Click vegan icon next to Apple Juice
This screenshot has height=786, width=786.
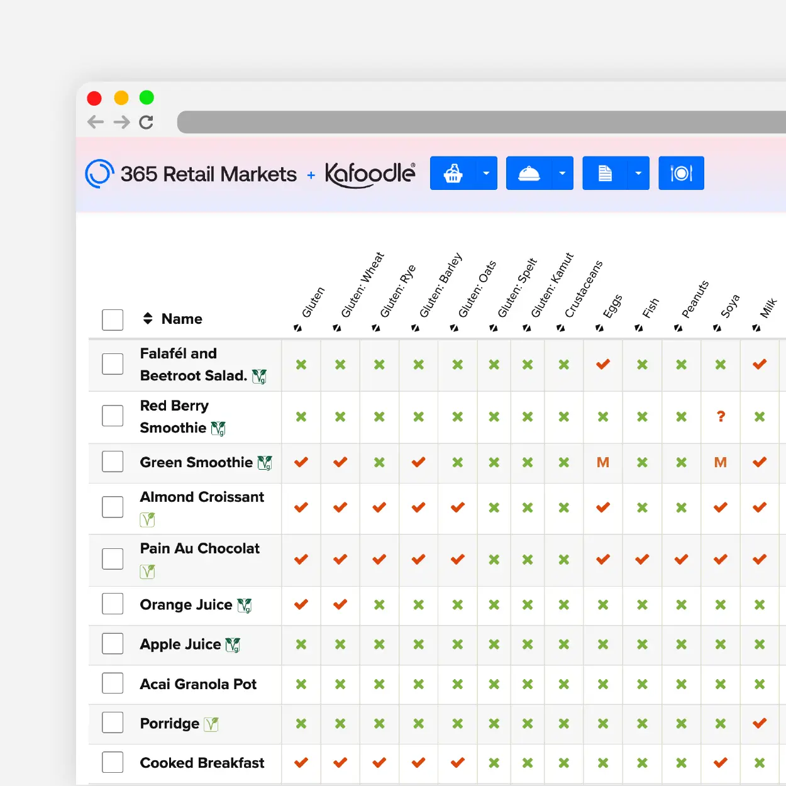[233, 645]
